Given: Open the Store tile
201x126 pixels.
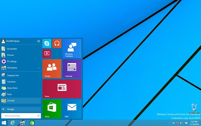Looking at the screenshot, I should coord(52,109).
